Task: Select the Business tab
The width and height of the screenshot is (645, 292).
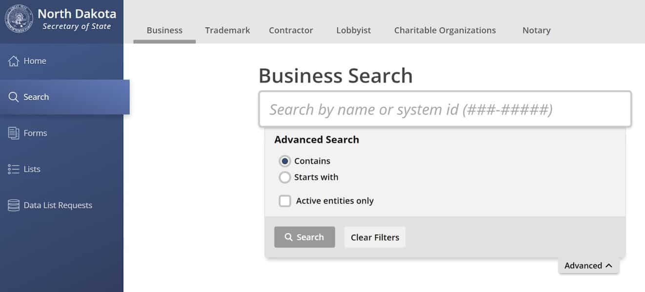Action: click(x=164, y=30)
